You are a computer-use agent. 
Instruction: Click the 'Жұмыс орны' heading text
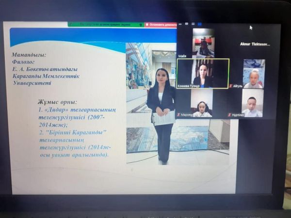click(57, 102)
